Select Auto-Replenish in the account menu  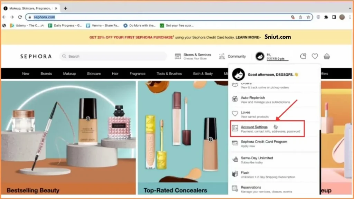[253, 98]
